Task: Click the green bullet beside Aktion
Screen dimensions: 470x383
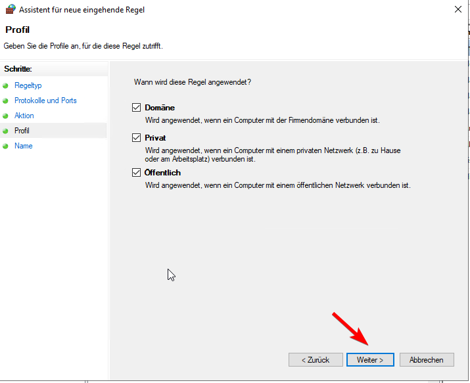Action: 5,116
